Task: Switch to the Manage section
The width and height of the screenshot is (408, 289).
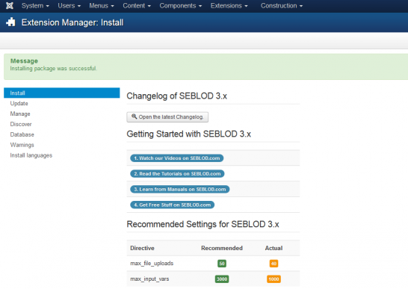Action: coord(20,114)
